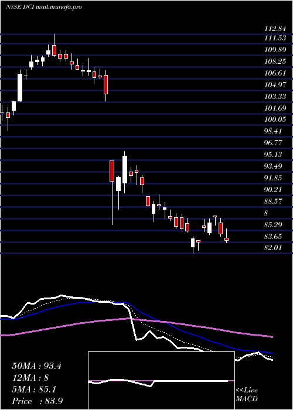Click the 83.65 price label
Screen dimensions: 293x410
pyautogui.click(x=273, y=237)
